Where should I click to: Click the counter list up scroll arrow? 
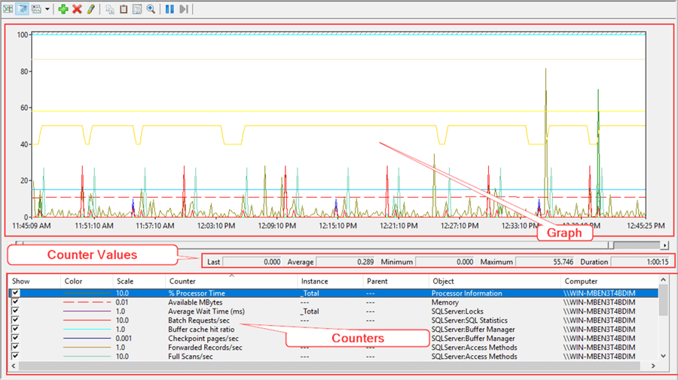tap(663, 280)
